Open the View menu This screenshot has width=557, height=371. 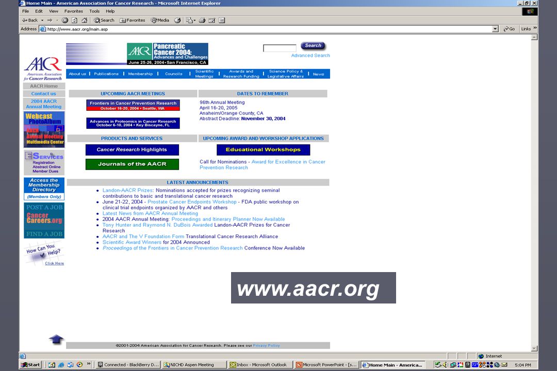pyautogui.click(x=54, y=11)
